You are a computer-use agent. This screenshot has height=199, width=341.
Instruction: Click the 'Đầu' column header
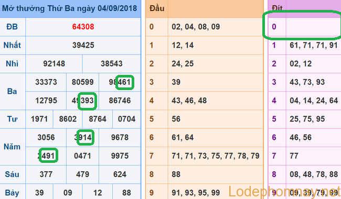click(157, 8)
